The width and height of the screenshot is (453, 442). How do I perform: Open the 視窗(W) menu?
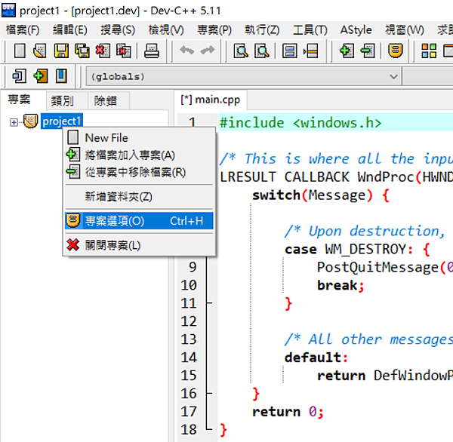[x=405, y=29]
